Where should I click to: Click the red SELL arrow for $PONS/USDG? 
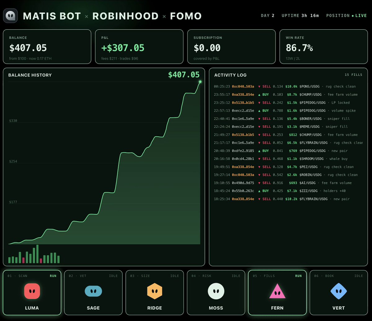[259, 87]
